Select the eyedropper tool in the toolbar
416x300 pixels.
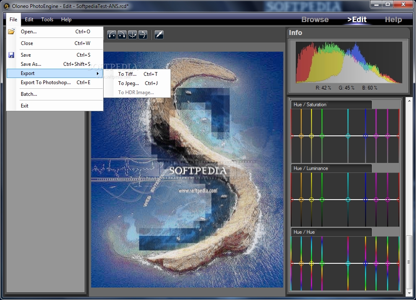(x=159, y=35)
